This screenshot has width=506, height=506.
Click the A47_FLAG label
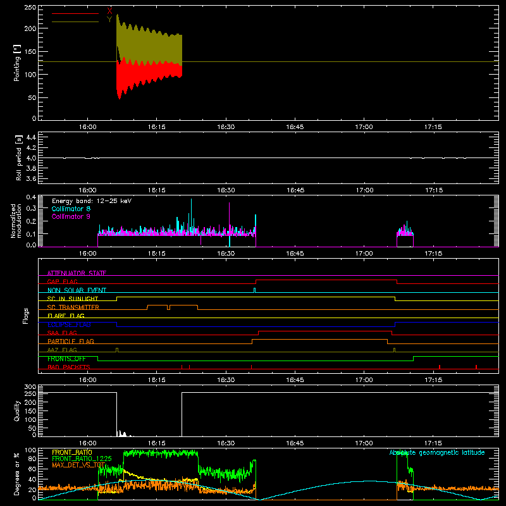tap(62, 350)
